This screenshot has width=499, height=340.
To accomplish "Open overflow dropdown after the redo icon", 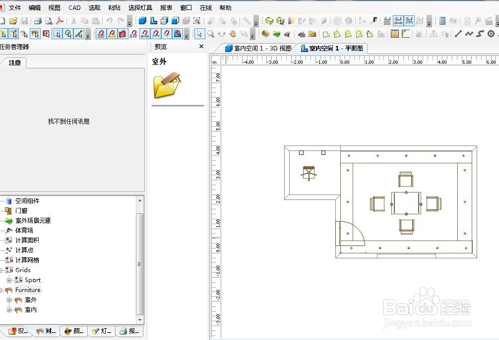I will point(129,22).
